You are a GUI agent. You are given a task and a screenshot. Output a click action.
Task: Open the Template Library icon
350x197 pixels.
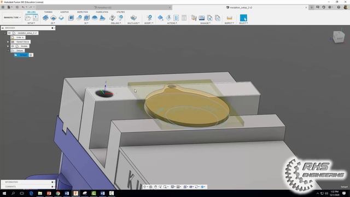click(x=209, y=18)
